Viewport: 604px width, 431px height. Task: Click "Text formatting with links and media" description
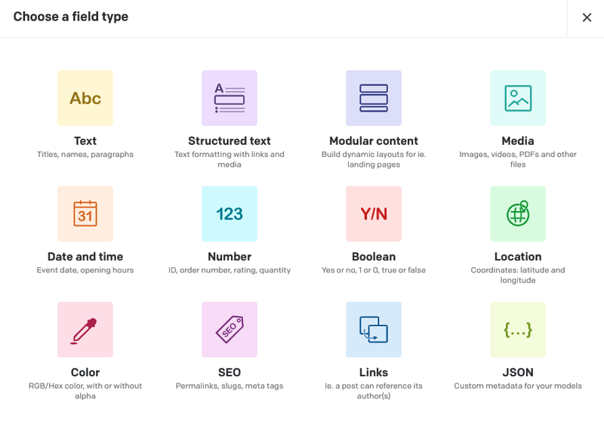click(230, 159)
